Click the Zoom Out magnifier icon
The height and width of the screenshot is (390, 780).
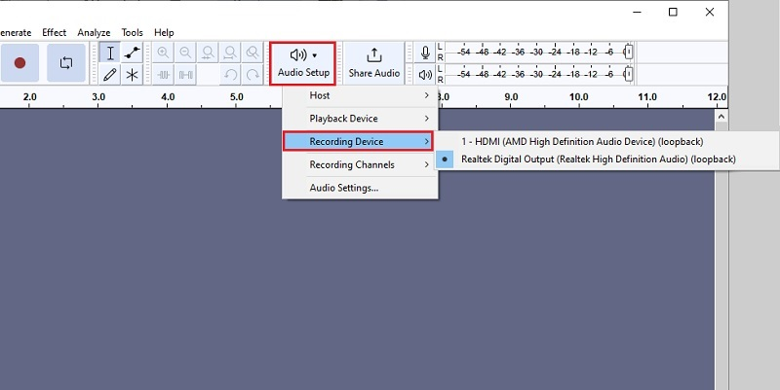click(x=185, y=53)
